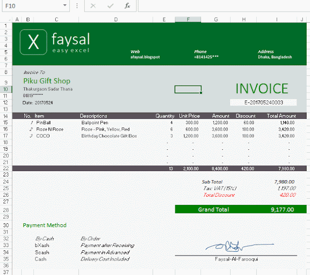The width and height of the screenshot is (310, 275).
Task: Click the bXash payment option
Action: (42, 245)
